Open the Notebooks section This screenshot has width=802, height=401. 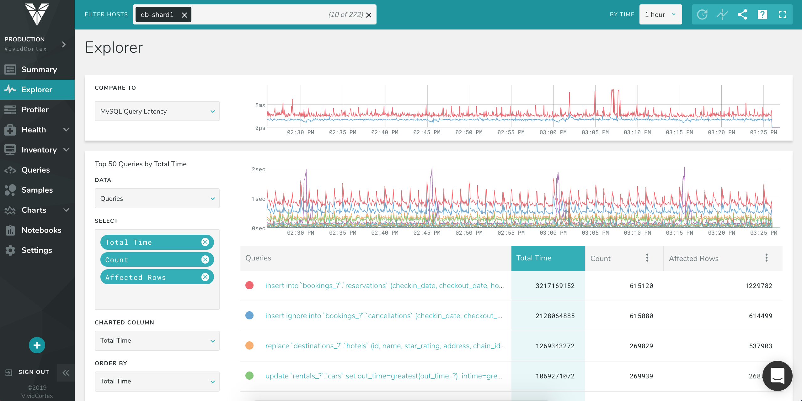41,230
